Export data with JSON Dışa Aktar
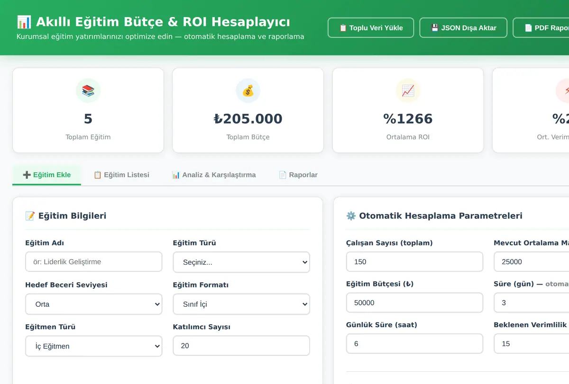 click(463, 27)
